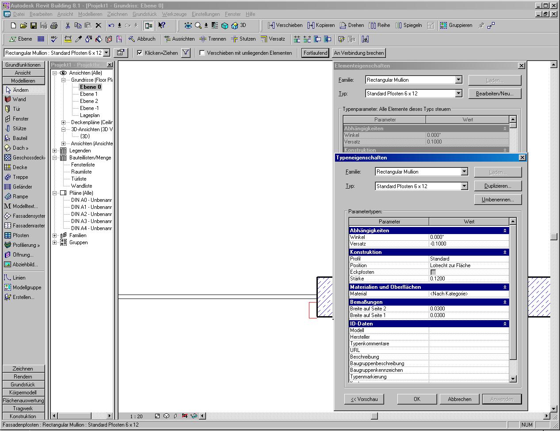Select Ebene 1 in project browser

pos(88,94)
